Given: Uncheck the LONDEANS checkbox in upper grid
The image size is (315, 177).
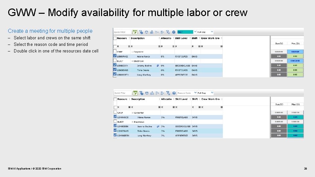Looking at the screenshot, I should [115, 70].
